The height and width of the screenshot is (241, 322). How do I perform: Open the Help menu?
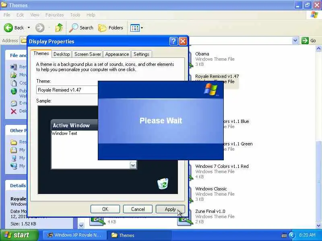pos(91,15)
